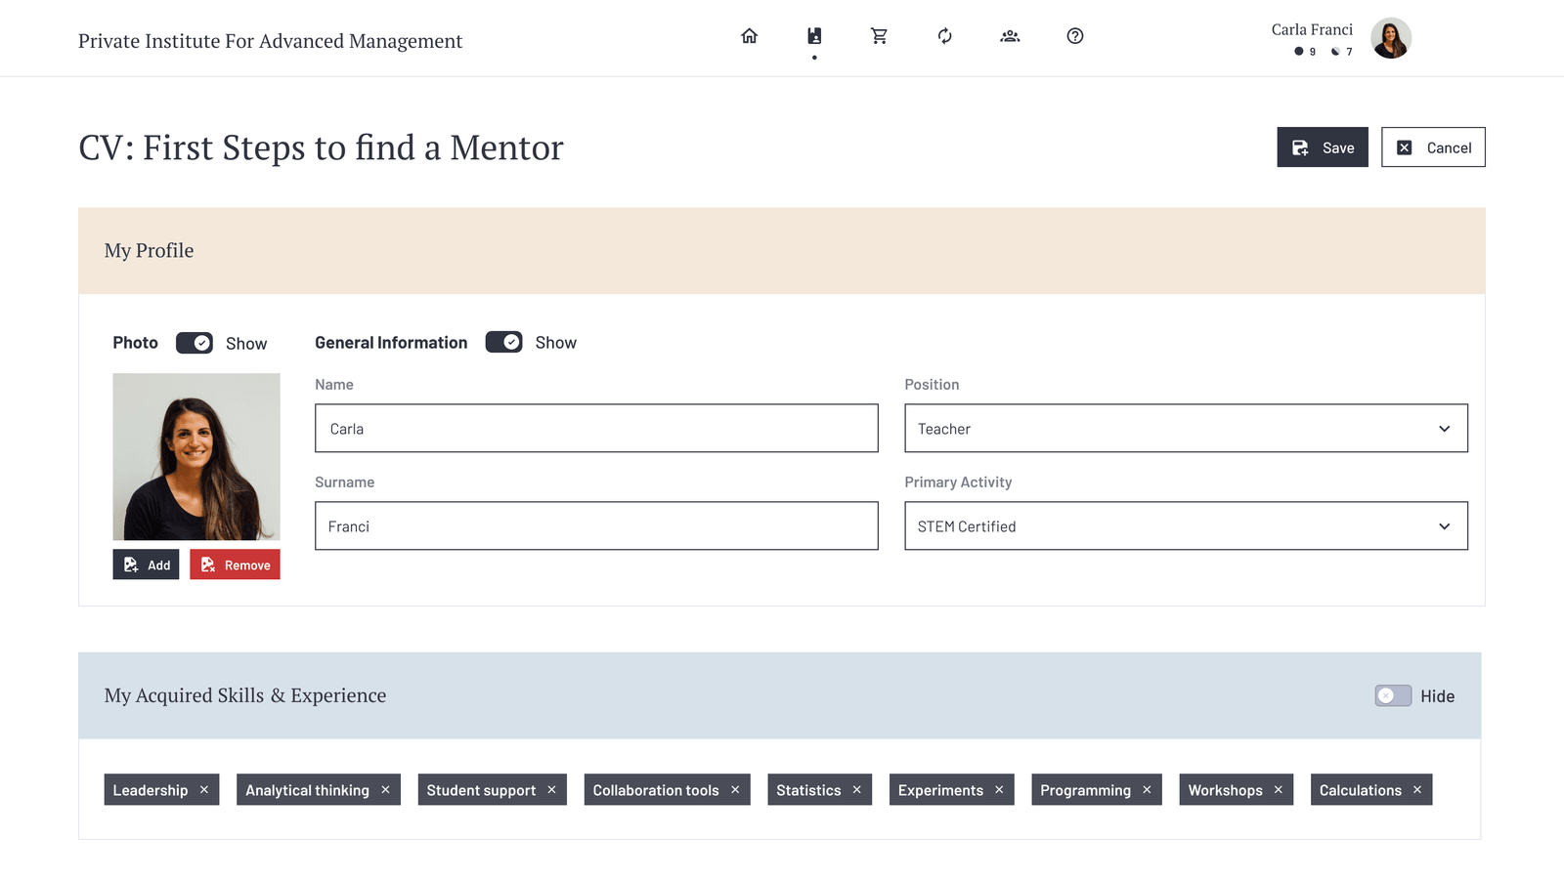
Task: Toggle Skills & Experience hide switch
Action: 1392,695
